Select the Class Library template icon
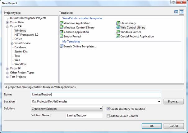Viewport: 188px width, 133px height. (118, 23)
